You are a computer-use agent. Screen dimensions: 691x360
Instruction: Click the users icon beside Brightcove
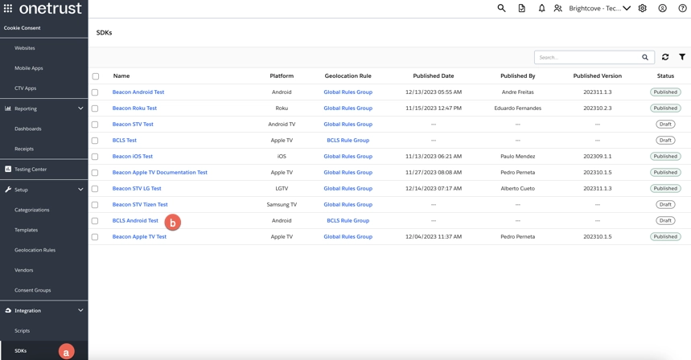(x=558, y=8)
